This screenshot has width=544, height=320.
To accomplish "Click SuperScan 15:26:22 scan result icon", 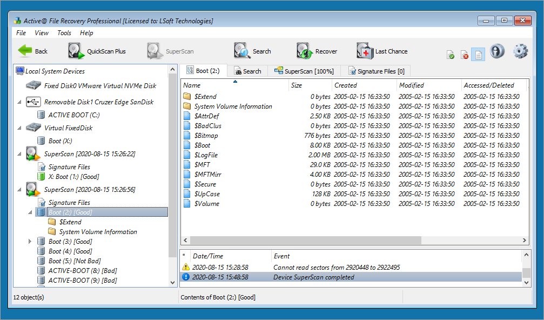I will click(33, 154).
